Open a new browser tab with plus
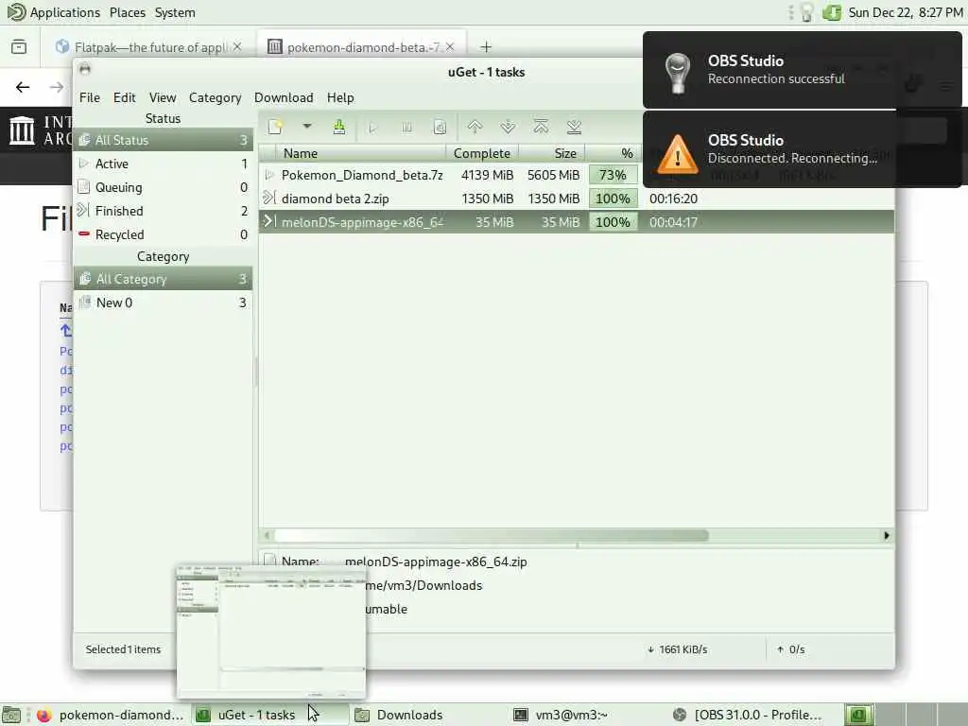This screenshot has width=968, height=726. (486, 47)
